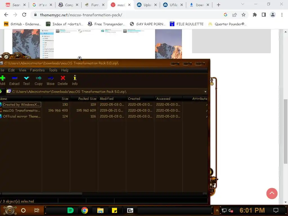Open the notification center icon
This screenshot has height=216, width=288.
coord(276,210)
